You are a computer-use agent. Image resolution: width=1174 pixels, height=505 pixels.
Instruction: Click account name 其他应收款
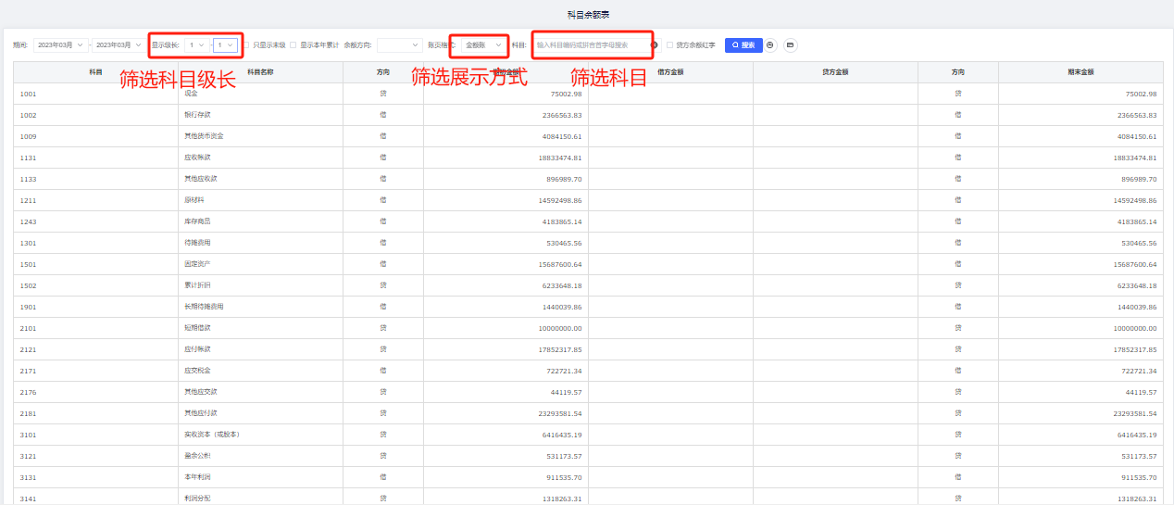pos(201,179)
